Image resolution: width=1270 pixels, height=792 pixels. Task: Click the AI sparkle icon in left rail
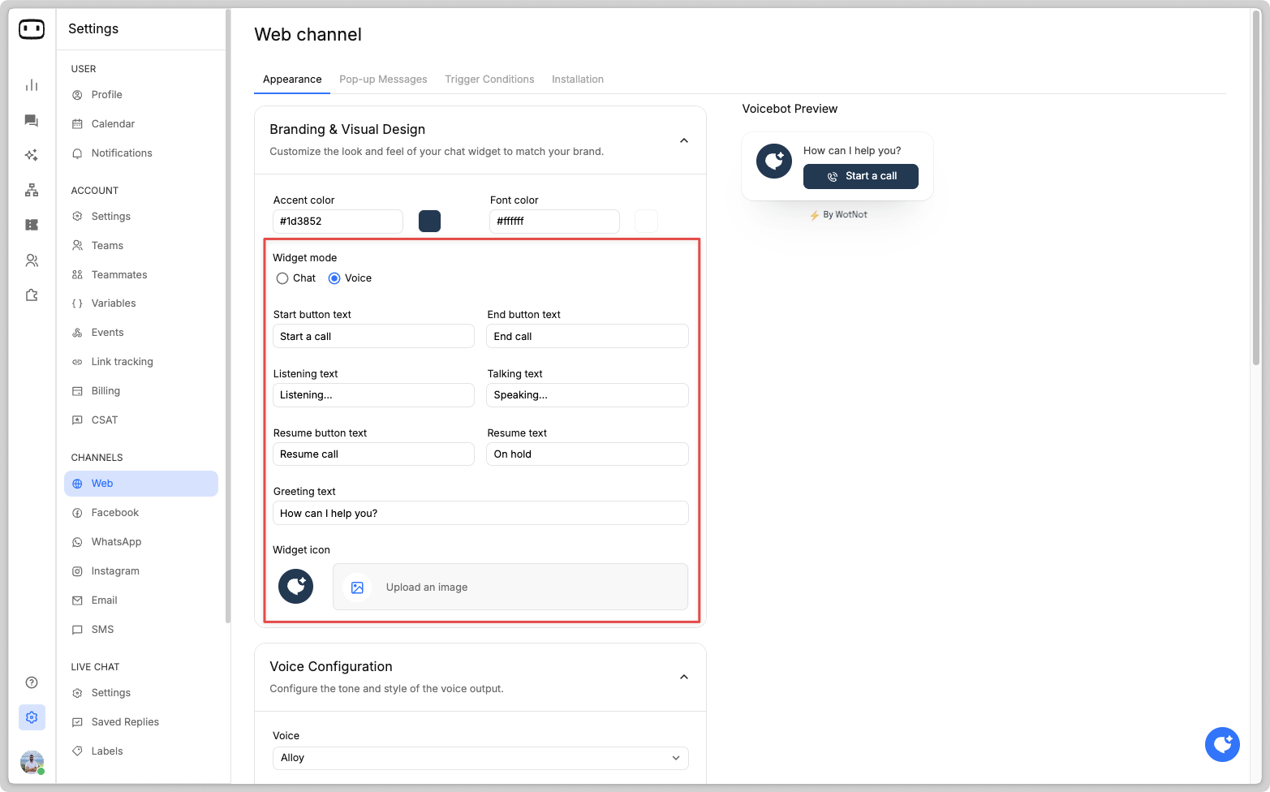(x=32, y=155)
